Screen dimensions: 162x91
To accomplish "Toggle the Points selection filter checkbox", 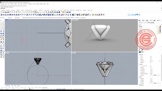I will click(x=1, y=18).
